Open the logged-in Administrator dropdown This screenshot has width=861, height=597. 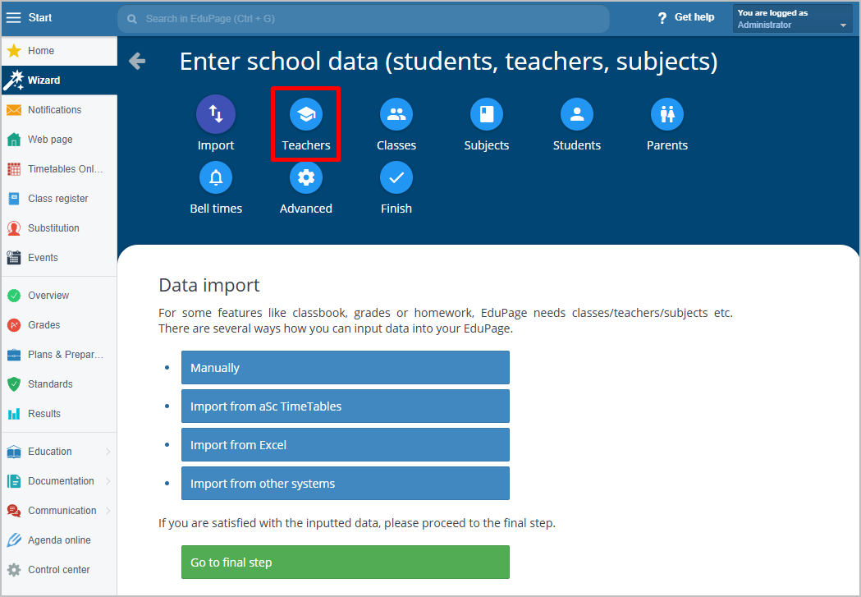point(792,19)
